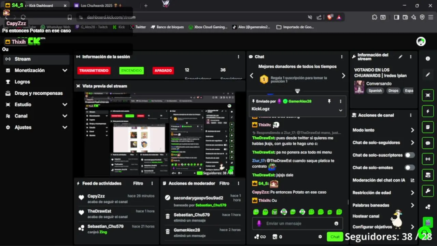Click the shop icon showing 0
The width and height of the screenshot is (437, 246).
coord(277,237)
